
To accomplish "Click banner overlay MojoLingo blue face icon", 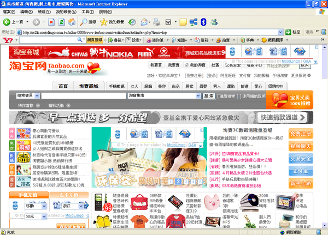I will 118,134.
